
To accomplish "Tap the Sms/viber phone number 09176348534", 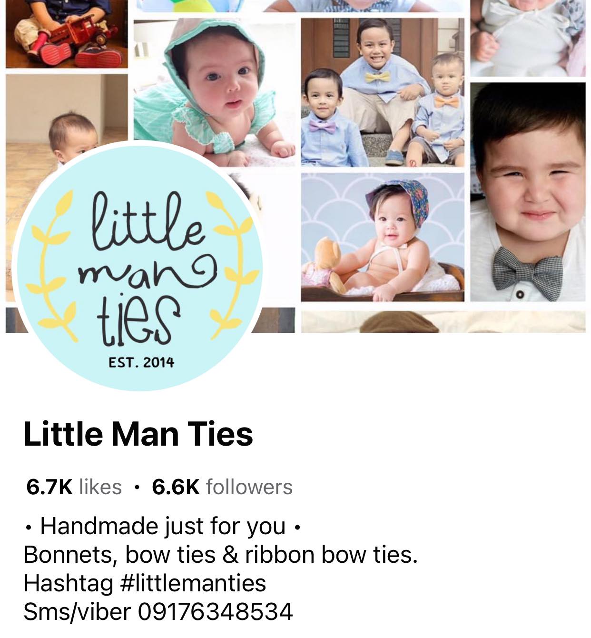I will [215, 611].
